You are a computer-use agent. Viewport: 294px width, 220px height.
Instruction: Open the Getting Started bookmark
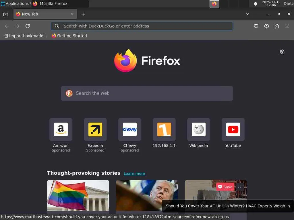[x=69, y=36]
